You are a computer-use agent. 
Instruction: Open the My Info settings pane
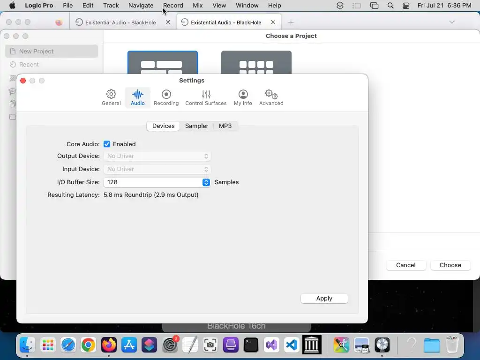(x=243, y=97)
